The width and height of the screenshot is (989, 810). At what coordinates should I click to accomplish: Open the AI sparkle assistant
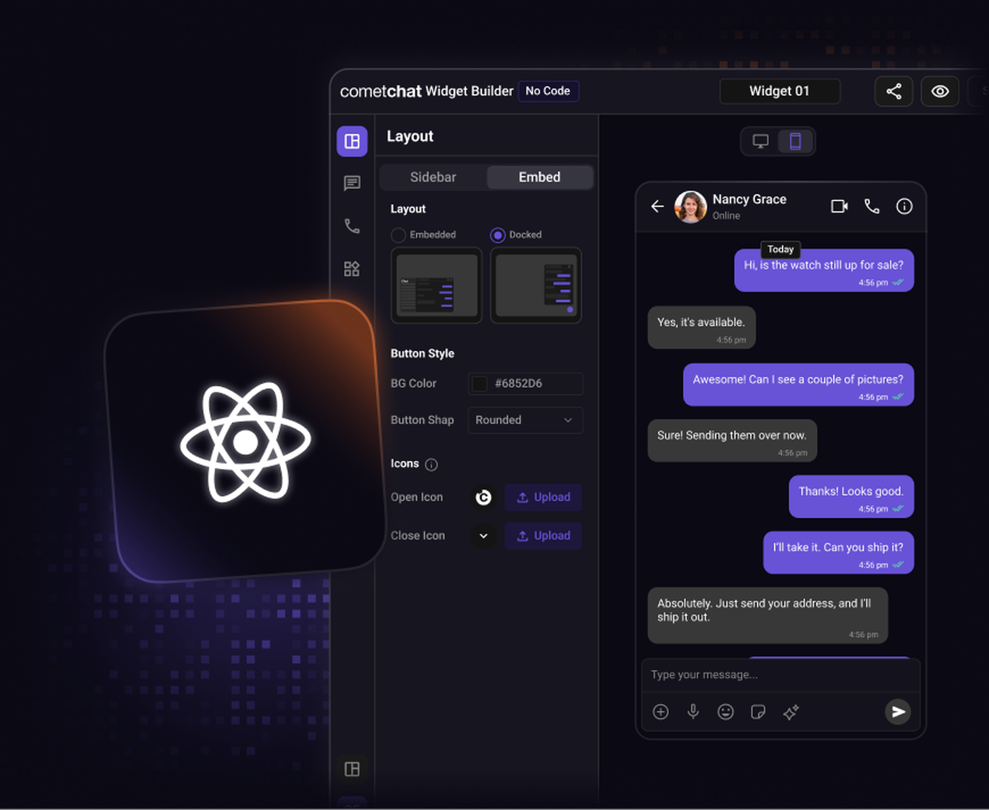click(x=791, y=712)
